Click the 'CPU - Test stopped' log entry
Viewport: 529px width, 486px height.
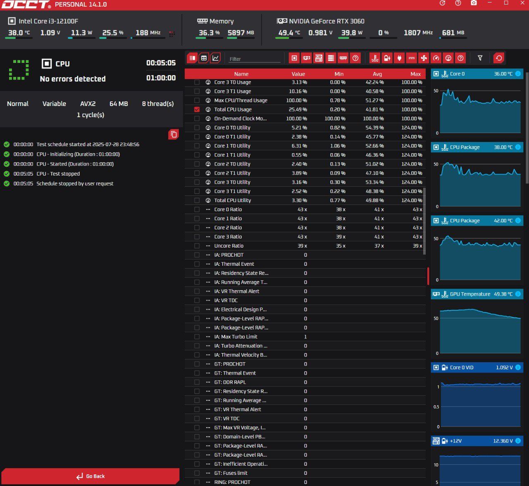tap(58, 174)
